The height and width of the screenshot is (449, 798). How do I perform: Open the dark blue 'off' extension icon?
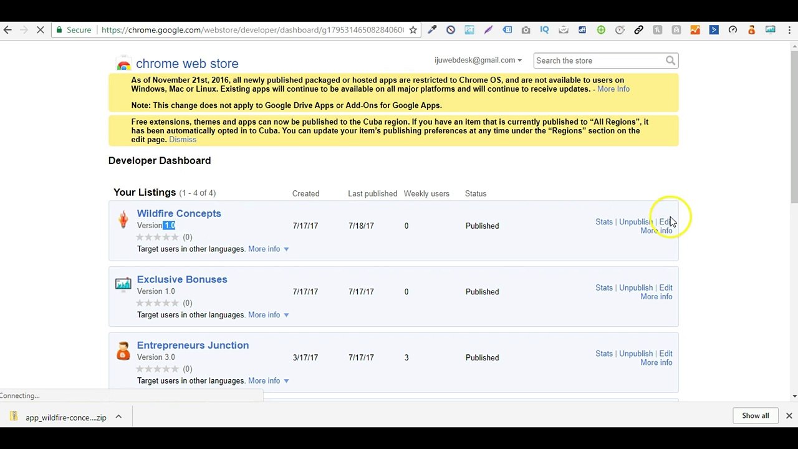tap(582, 30)
